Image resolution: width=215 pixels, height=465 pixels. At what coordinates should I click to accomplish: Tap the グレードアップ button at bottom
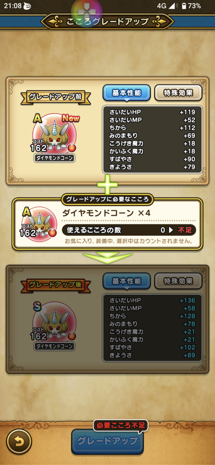click(107, 441)
